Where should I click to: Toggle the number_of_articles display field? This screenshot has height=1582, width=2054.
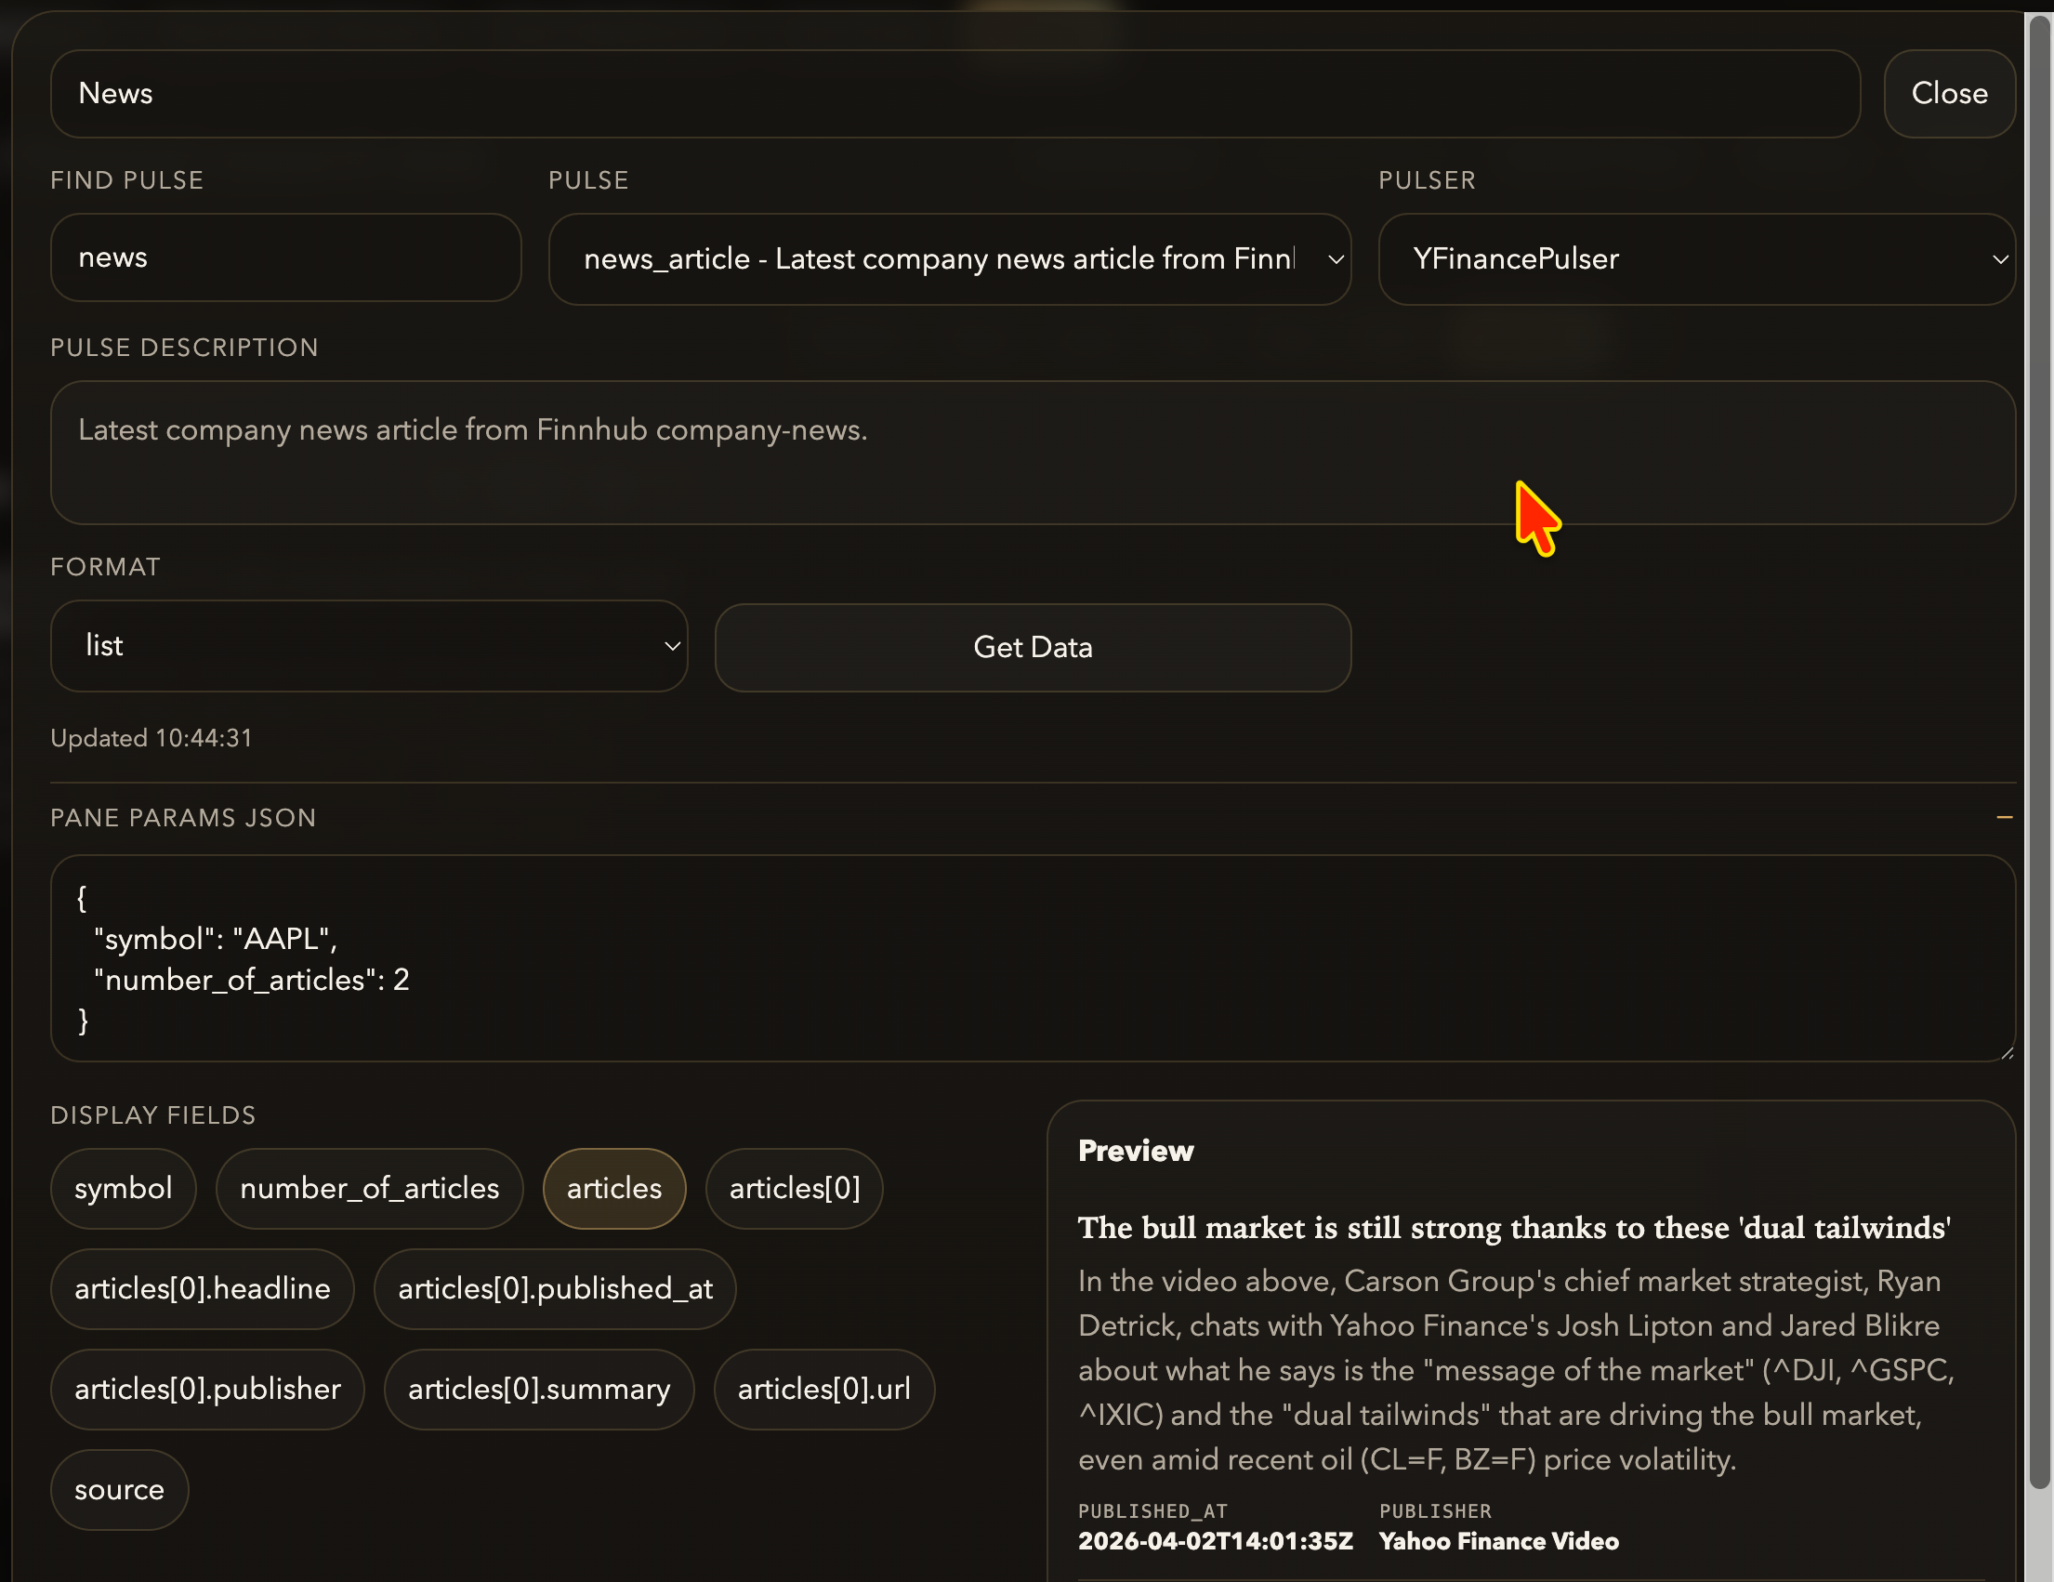coord(369,1188)
